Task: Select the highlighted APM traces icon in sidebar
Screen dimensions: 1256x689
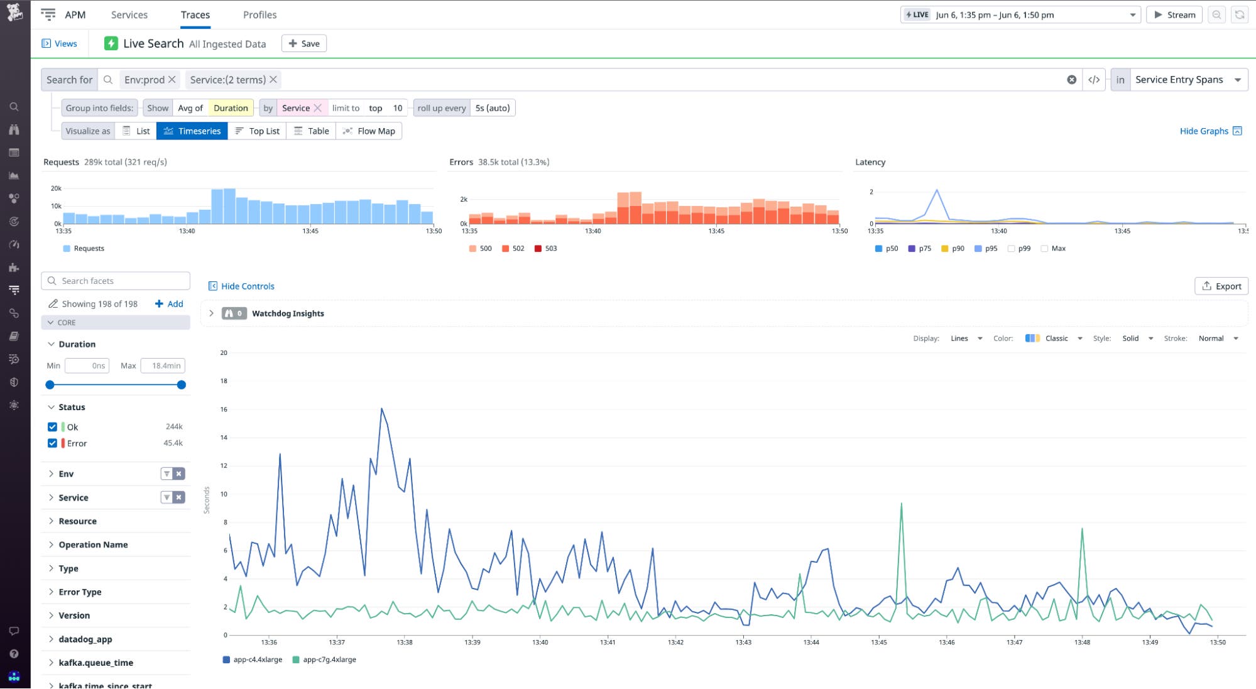Action: tap(14, 290)
